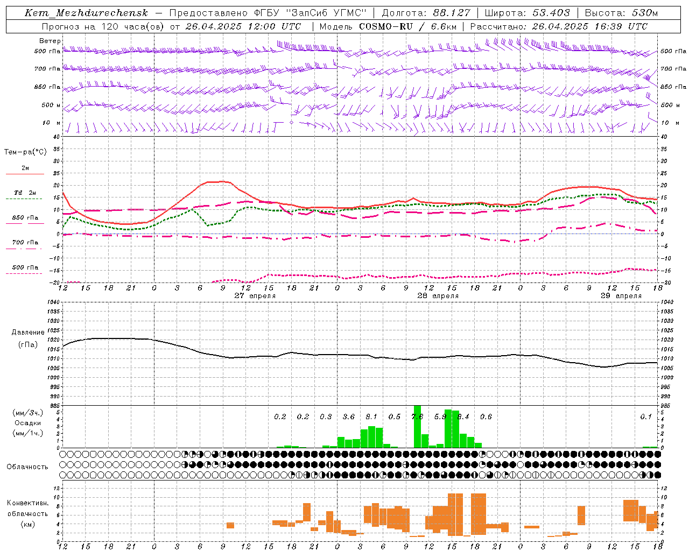The image size is (689, 551).
Task: Click the model name COSMO-RU
Action: (x=386, y=26)
